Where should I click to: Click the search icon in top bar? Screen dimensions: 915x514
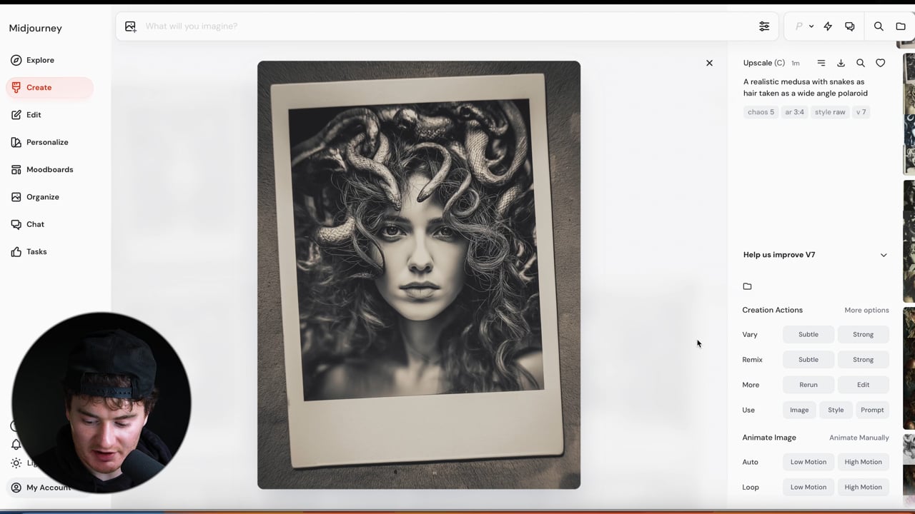(879, 26)
